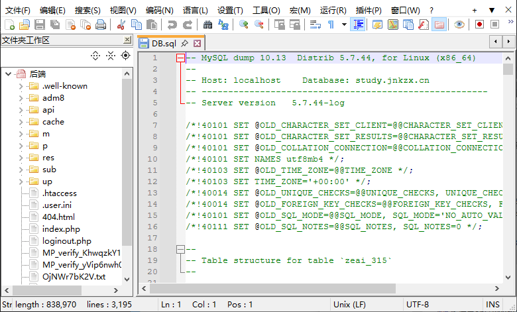Open the 编辑(E) menu
Viewport: 517px width, 312px height.
pyautogui.click(x=52, y=11)
